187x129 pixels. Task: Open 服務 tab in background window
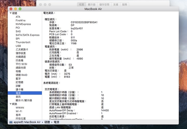(124, 4)
